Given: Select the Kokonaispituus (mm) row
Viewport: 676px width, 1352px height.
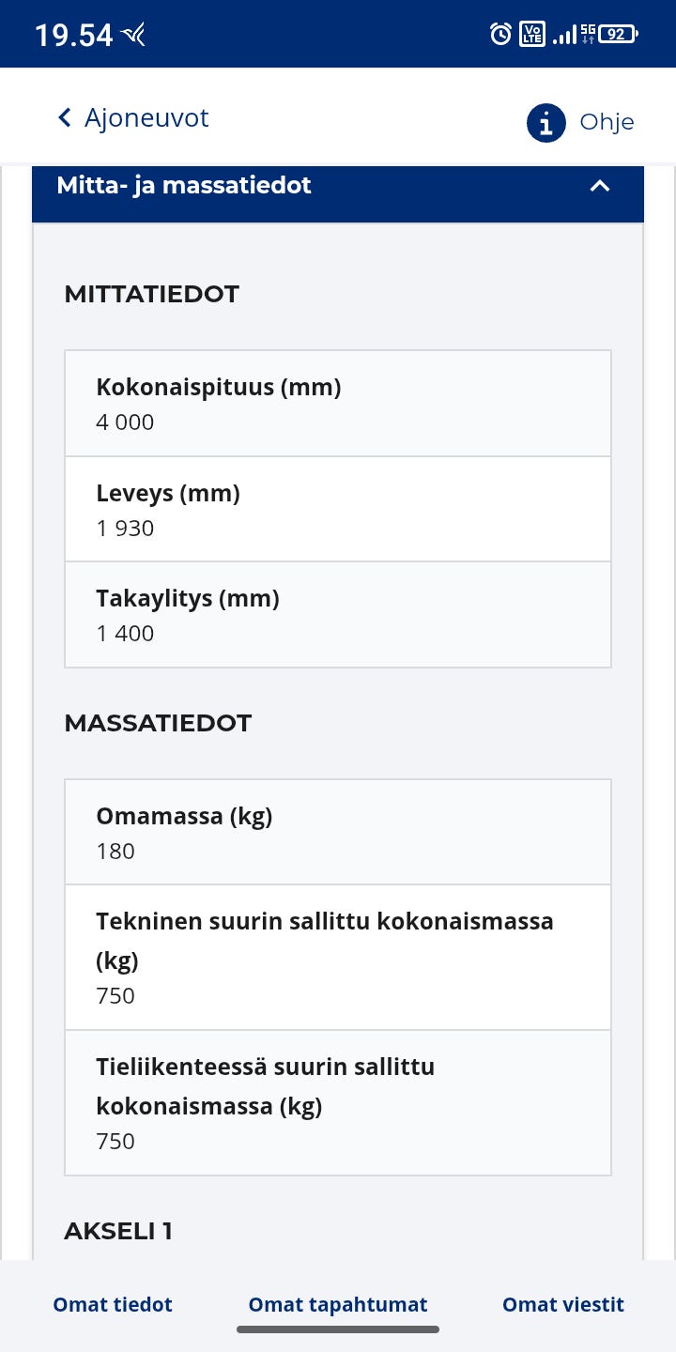Looking at the screenshot, I should [338, 404].
